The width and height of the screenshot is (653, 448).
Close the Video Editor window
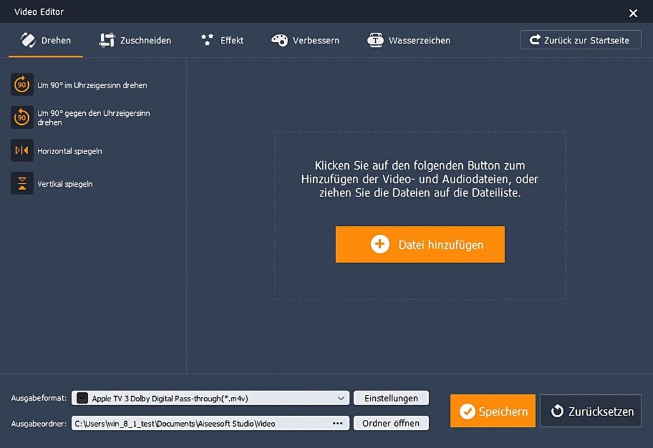click(633, 13)
